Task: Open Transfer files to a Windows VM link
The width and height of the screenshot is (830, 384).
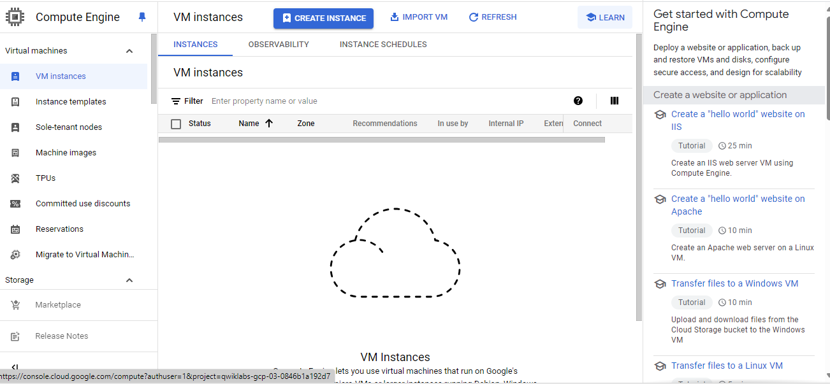Action: (734, 283)
